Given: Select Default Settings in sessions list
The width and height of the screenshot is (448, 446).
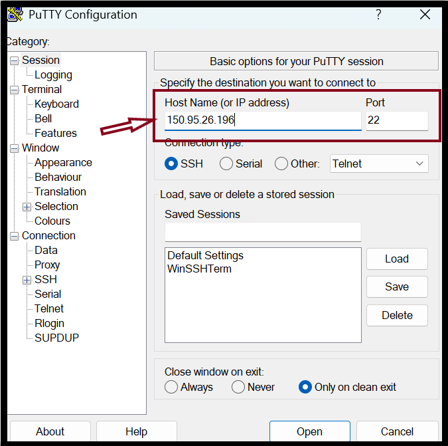Looking at the screenshot, I should tap(205, 255).
